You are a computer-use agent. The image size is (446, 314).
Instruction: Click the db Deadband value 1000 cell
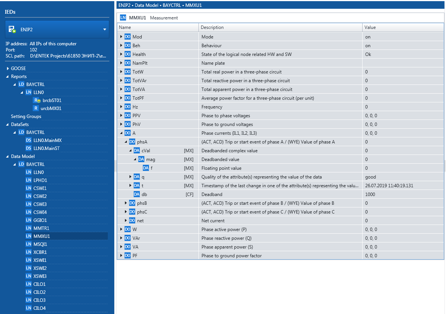coord(370,194)
